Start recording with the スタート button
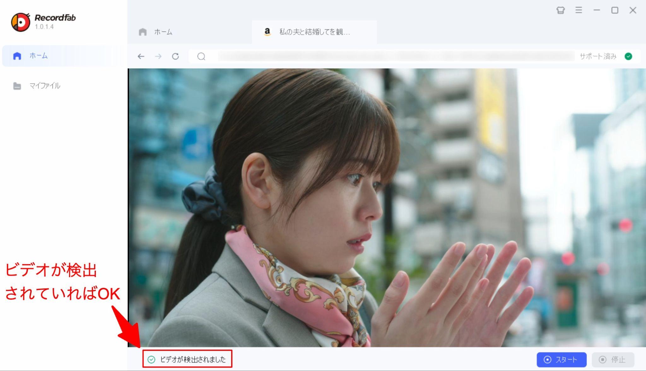This screenshot has height=371, width=646. (561, 360)
